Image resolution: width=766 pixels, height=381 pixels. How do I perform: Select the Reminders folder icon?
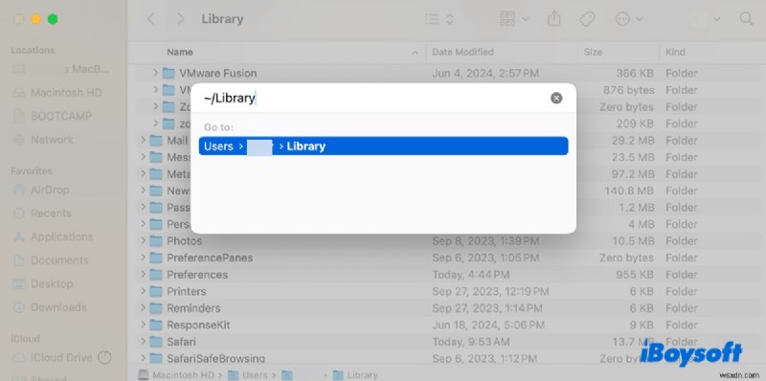click(156, 308)
